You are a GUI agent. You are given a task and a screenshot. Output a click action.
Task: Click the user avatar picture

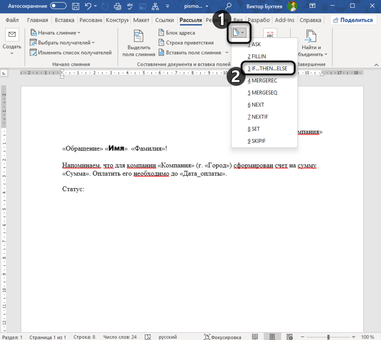click(292, 6)
